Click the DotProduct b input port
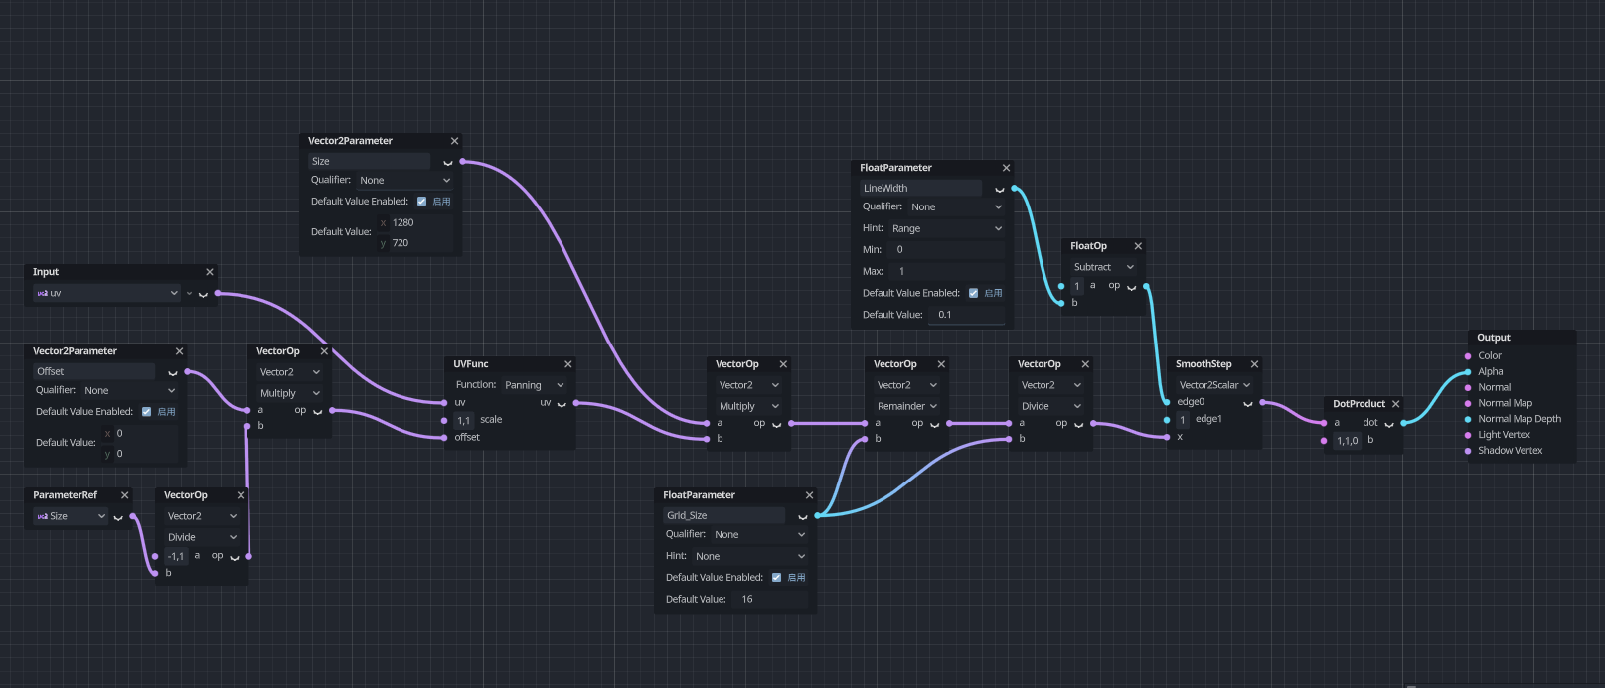The width and height of the screenshot is (1605, 688). 1324,441
